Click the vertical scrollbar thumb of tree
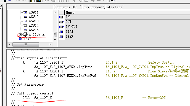190x106 pixels. pyautogui.click(x=55, y=35)
